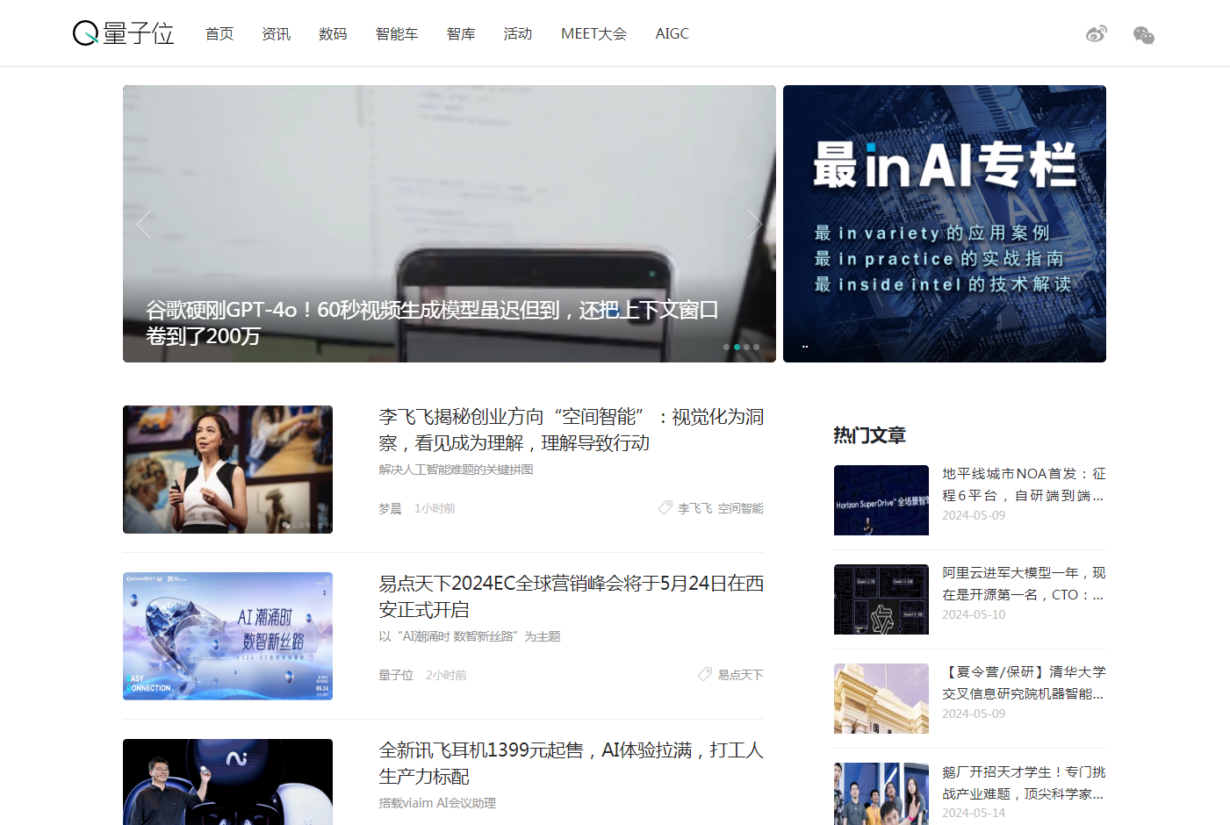Click author name 量子位
The image size is (1230, 825).
click(396, 675)
